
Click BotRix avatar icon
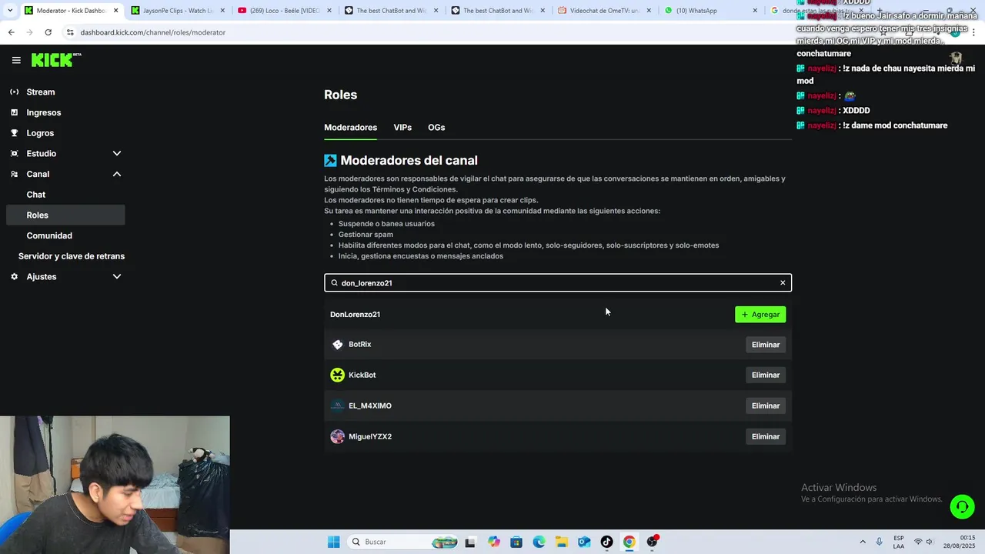coord(337,345)
